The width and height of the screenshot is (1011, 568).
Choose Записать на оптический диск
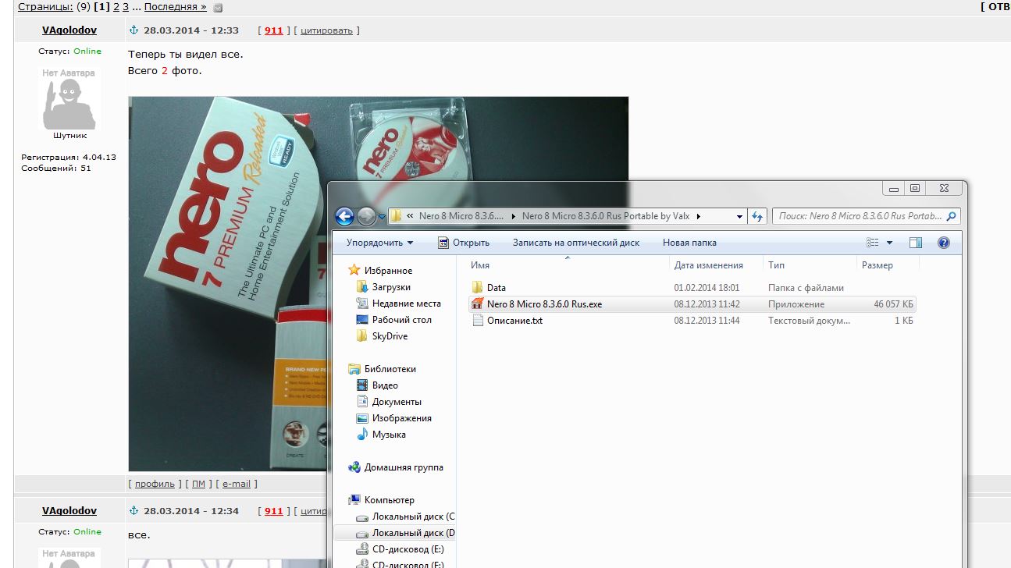coord(576,243)
